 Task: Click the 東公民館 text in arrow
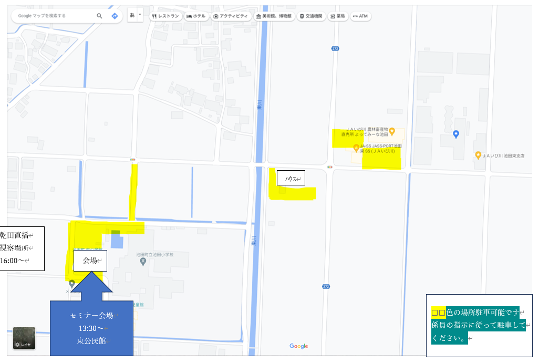[x=91, y=341]
